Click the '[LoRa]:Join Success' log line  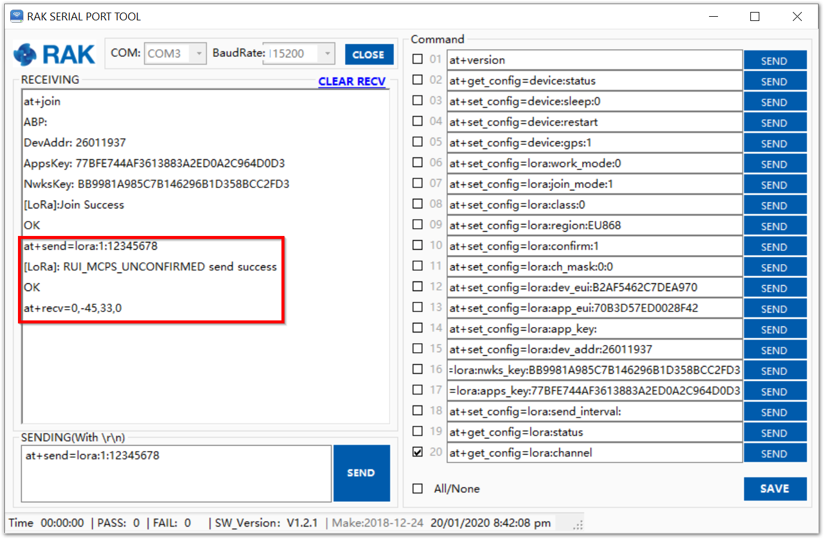(74, 205)
